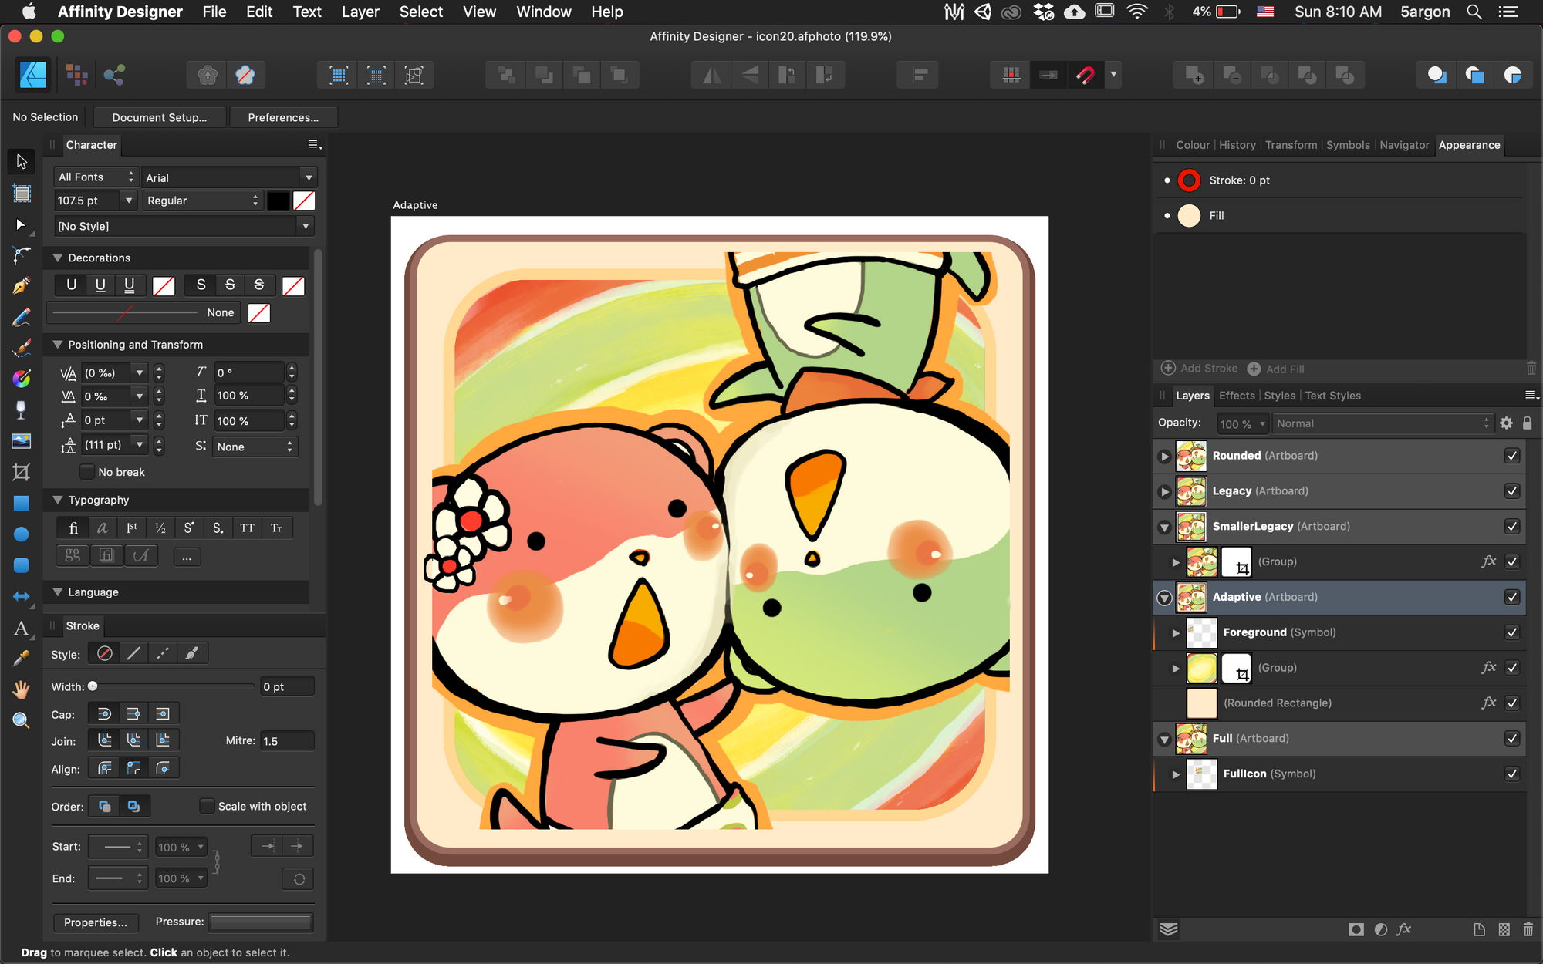Image resolution: width=1543 pixels, height=964 pixels.
Task: Select the Pen tool in the toolbar
Action: (21, 285)
